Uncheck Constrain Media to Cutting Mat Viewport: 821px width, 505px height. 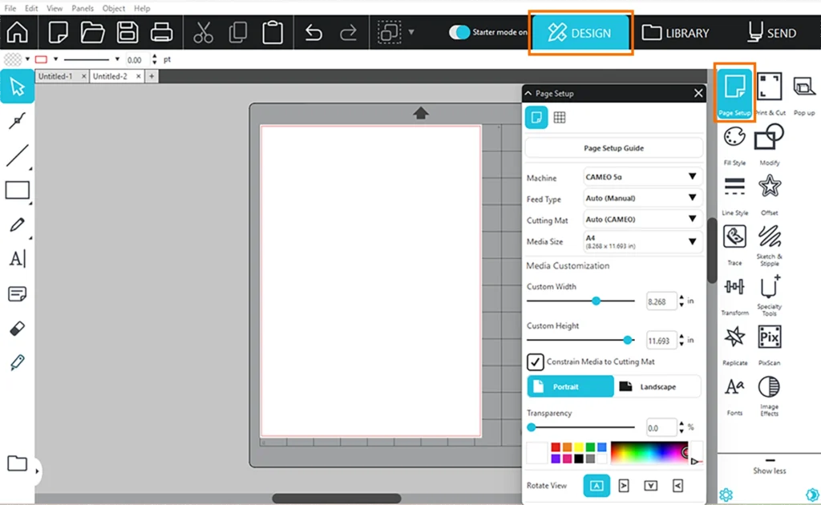click(x=535, y=362)
